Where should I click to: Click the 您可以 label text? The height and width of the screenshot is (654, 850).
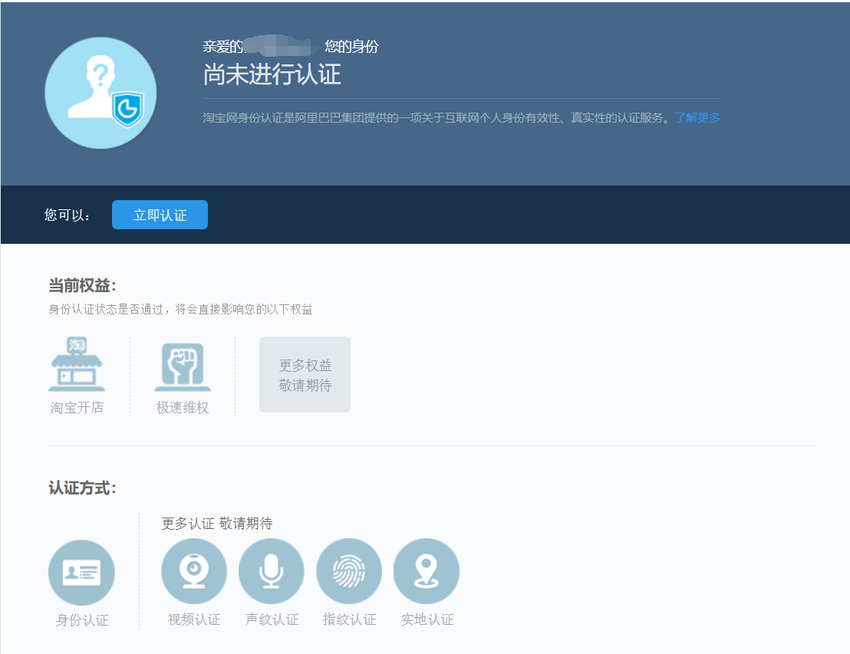pos(68,215)
